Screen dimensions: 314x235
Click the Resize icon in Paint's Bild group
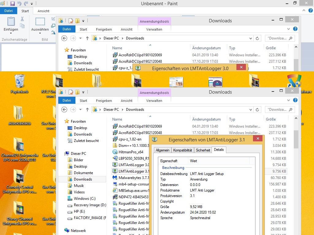(x=53, y=26)
